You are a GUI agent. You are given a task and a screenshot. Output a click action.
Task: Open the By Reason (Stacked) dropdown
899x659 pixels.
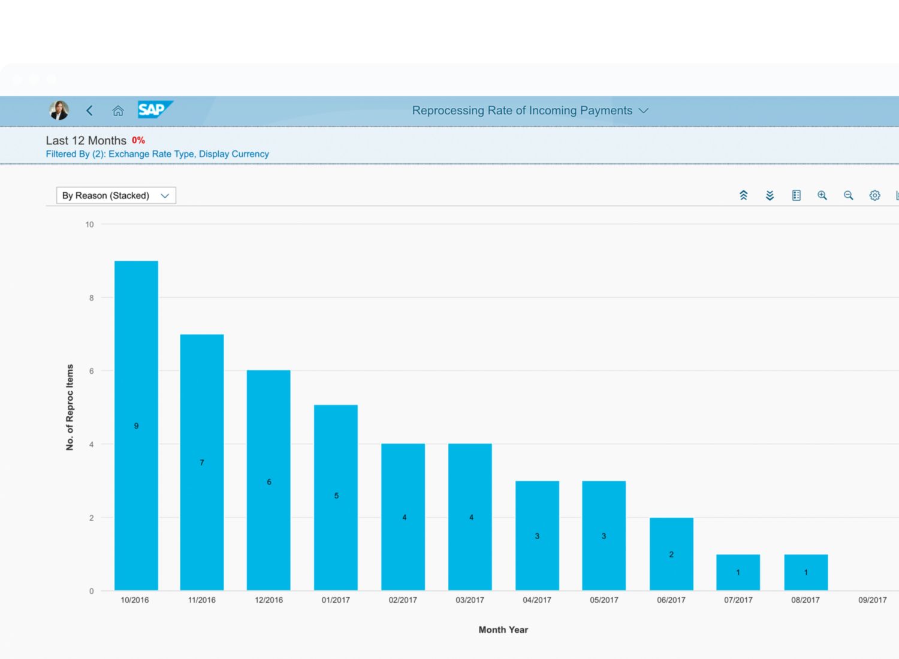coord(116,195)
